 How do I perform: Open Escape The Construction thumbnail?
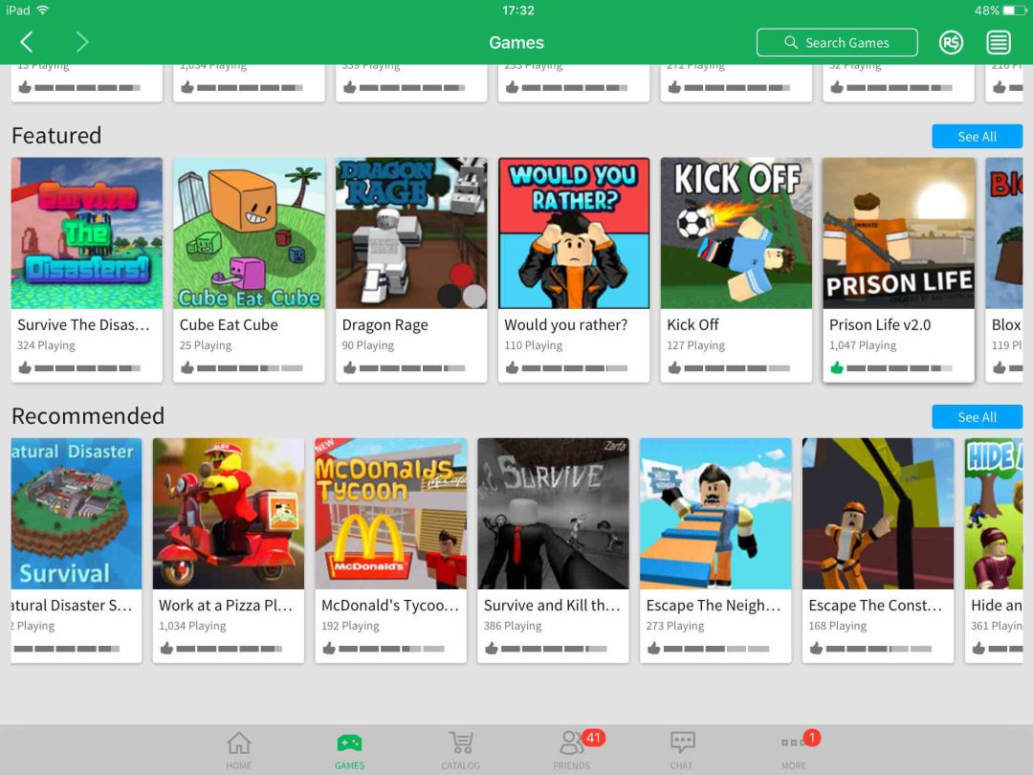878,514
